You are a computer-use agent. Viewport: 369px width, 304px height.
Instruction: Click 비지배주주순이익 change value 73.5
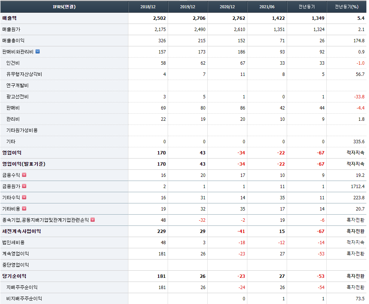tap(360, 299)
